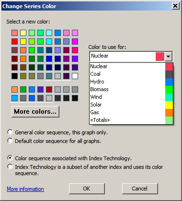Choose the black swatch in the main palette
182x201 pixels.
pyautogui.click(x=14, y=76)
